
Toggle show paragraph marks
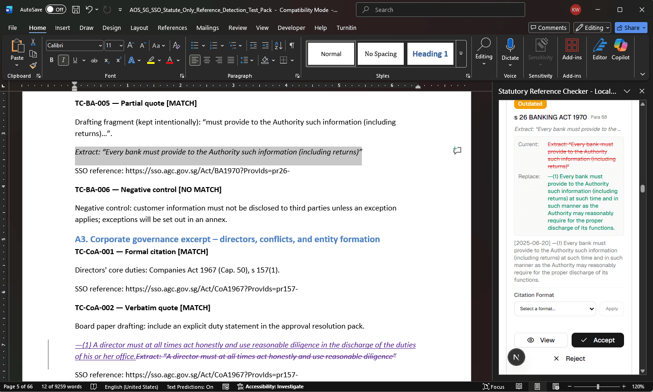click(x=292, y=45)
